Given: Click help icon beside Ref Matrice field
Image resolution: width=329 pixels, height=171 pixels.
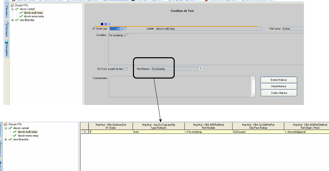Looking at the screenshot, I should [x=200, y=69].
